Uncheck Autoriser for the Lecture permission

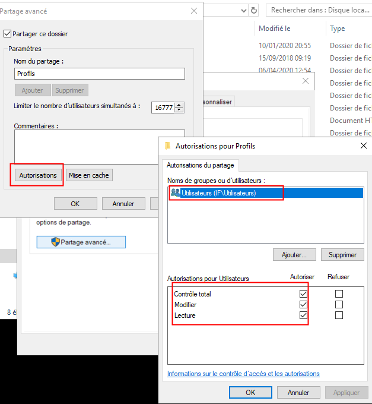pos(304,315)
